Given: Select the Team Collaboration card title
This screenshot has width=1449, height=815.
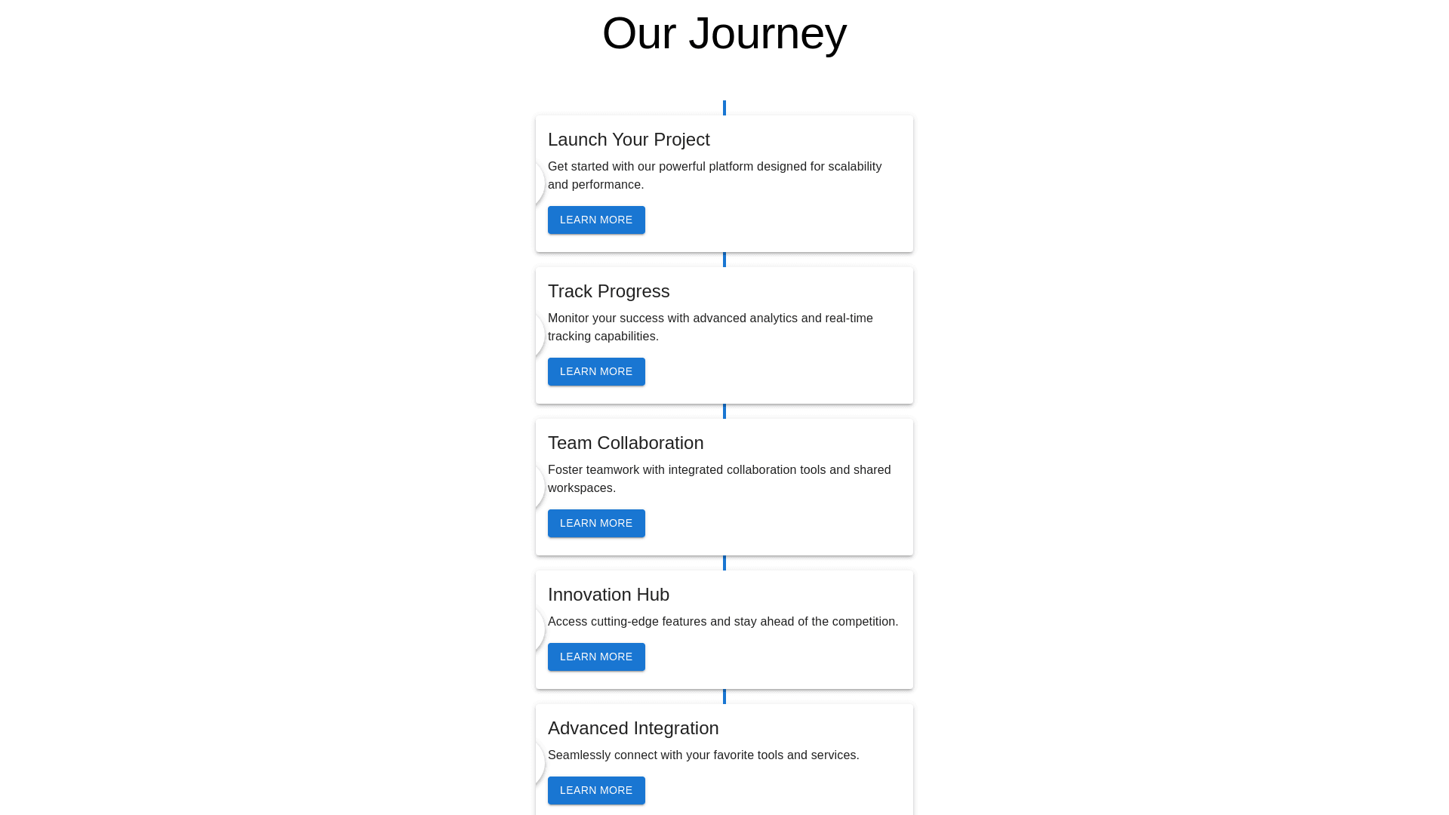Looking at the screenshot, I should pos(626,444).
